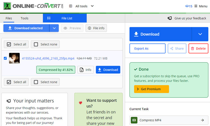Click bottom Select all checkbox button
The width and height of the screenshot is (210, 126).
[16, 82]
